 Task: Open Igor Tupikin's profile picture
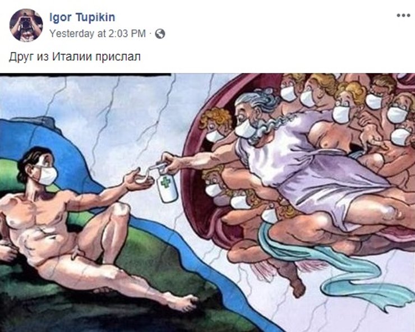click(26, 25)
